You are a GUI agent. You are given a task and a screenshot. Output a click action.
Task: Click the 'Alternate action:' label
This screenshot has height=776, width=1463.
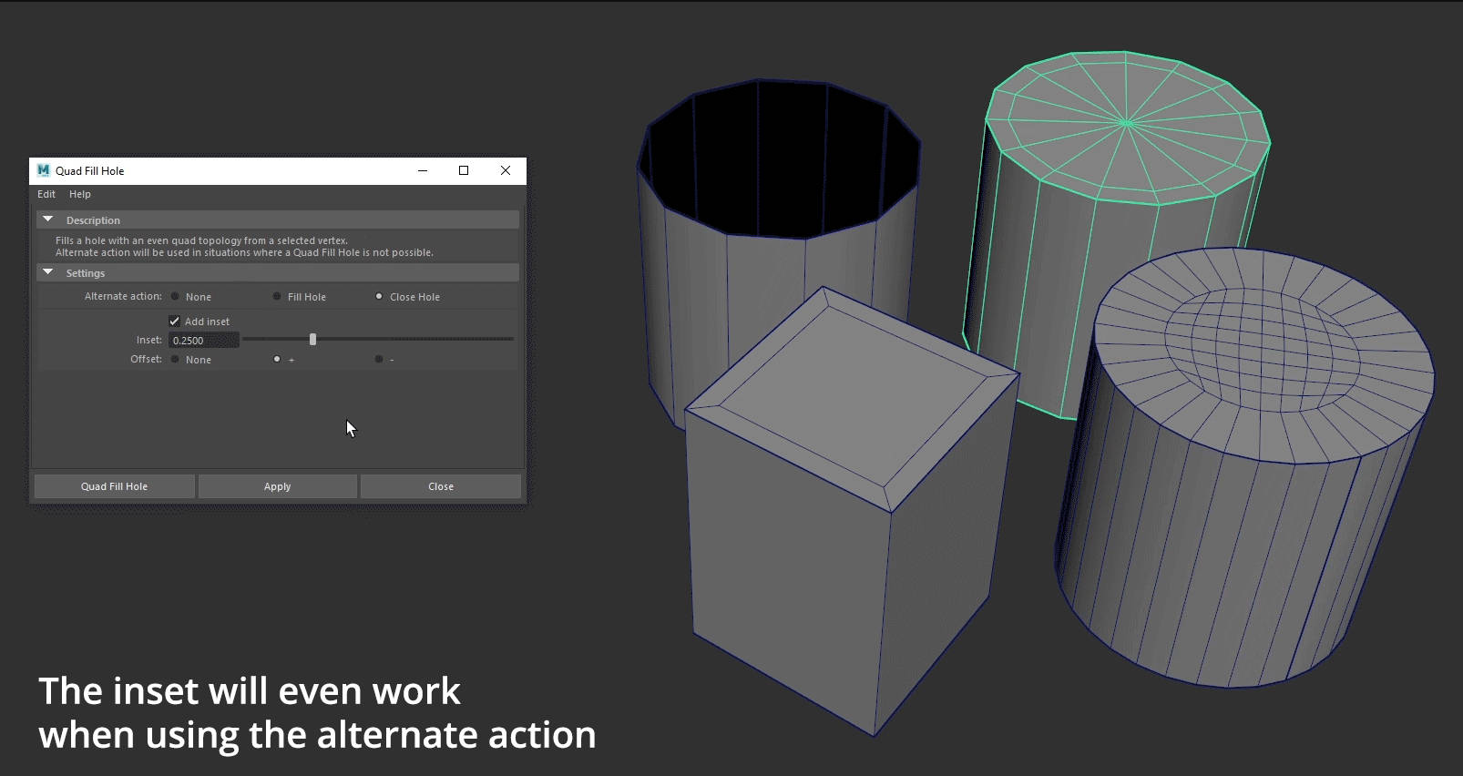coord(123,296)
